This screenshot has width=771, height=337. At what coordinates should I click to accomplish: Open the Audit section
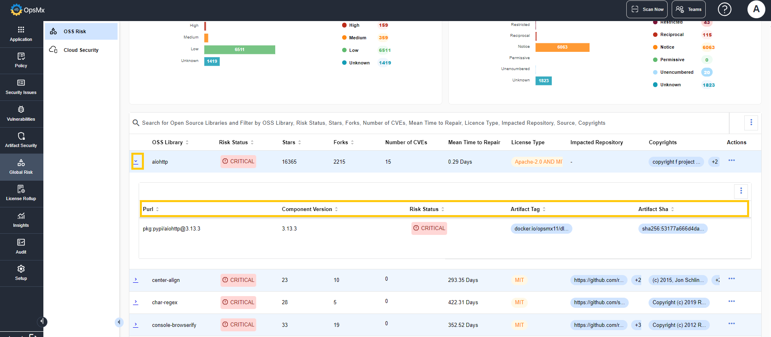coord(21,247)
